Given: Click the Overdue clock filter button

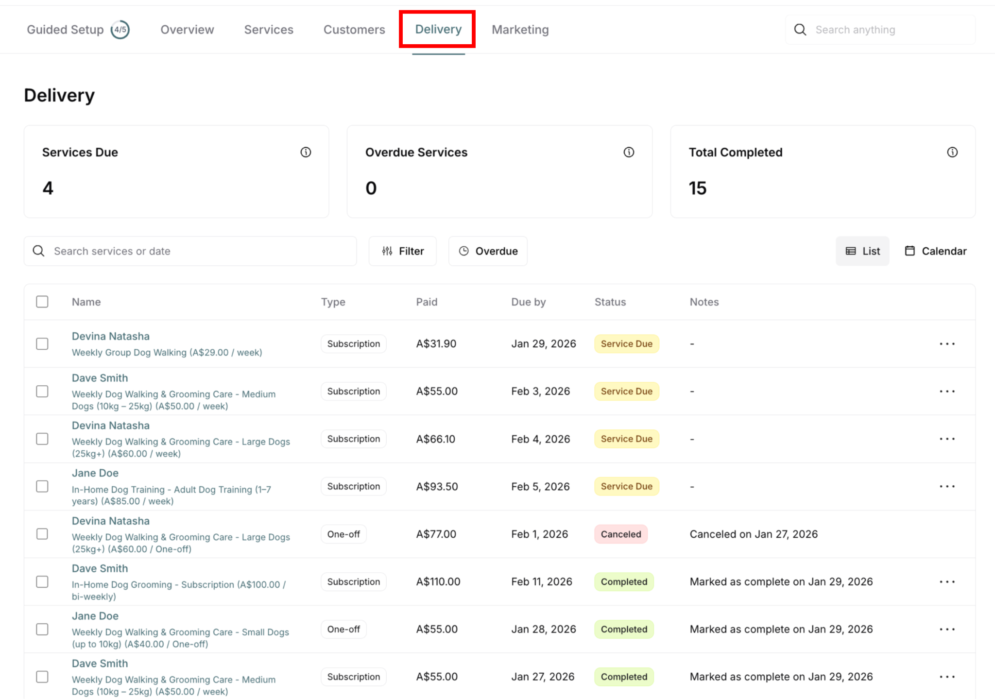Looking at the screenshot, I should (488, 251).
